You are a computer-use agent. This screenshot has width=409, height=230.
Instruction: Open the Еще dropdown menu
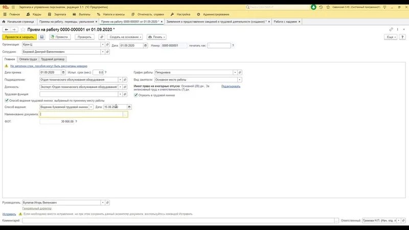(x=391, y=37)
